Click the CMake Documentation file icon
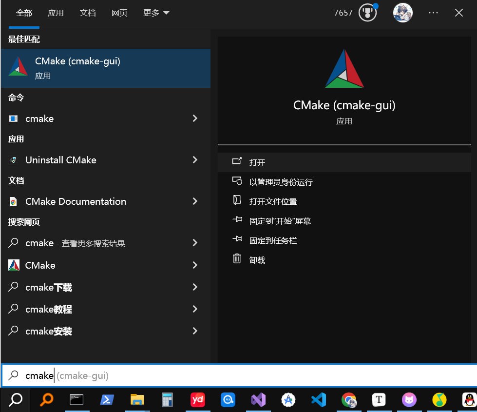 coord(13,201)
